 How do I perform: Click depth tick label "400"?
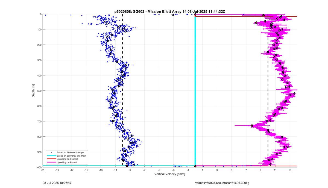(x=39, y=75)
